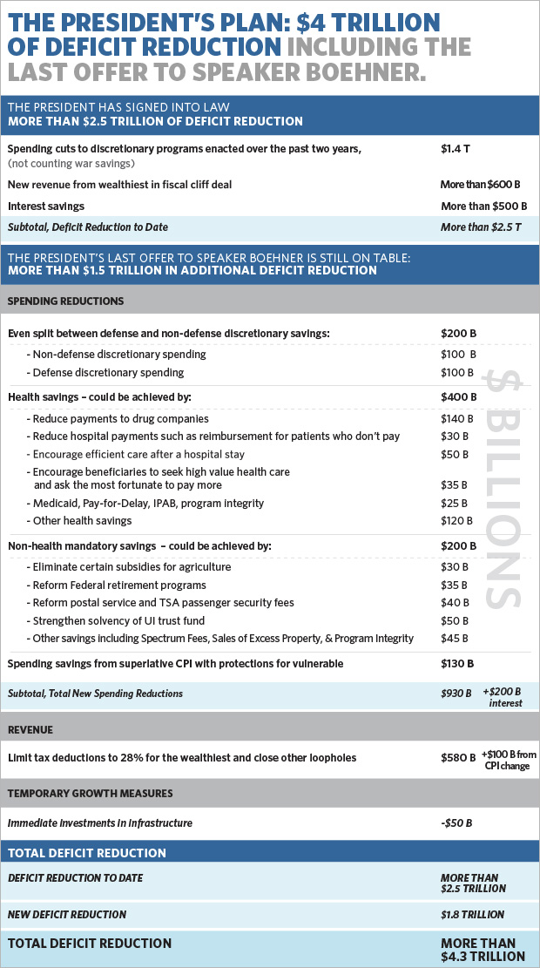Select the "Defense discretionary spending" item
Image resolution: width=540 pixels, height=968 pixels.
pyautogui.click(x=108, y=373)
